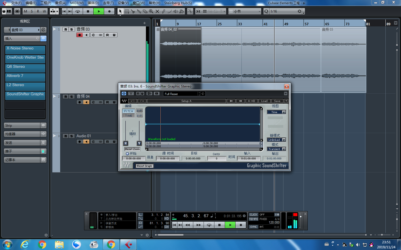Click the Snap to Zero Crossing icon

coord(190,11)
